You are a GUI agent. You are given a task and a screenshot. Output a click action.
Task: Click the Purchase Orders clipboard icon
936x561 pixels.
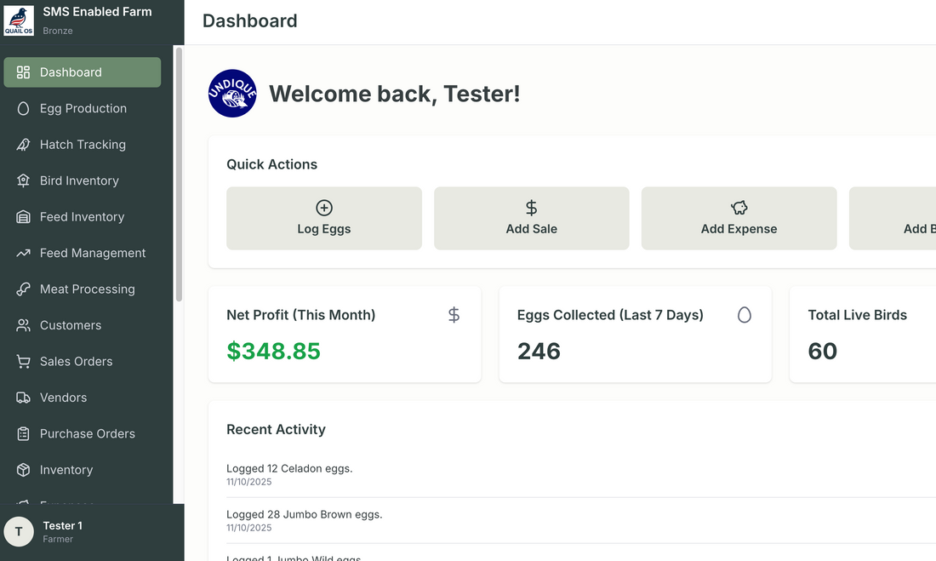[x=24, y=434]
